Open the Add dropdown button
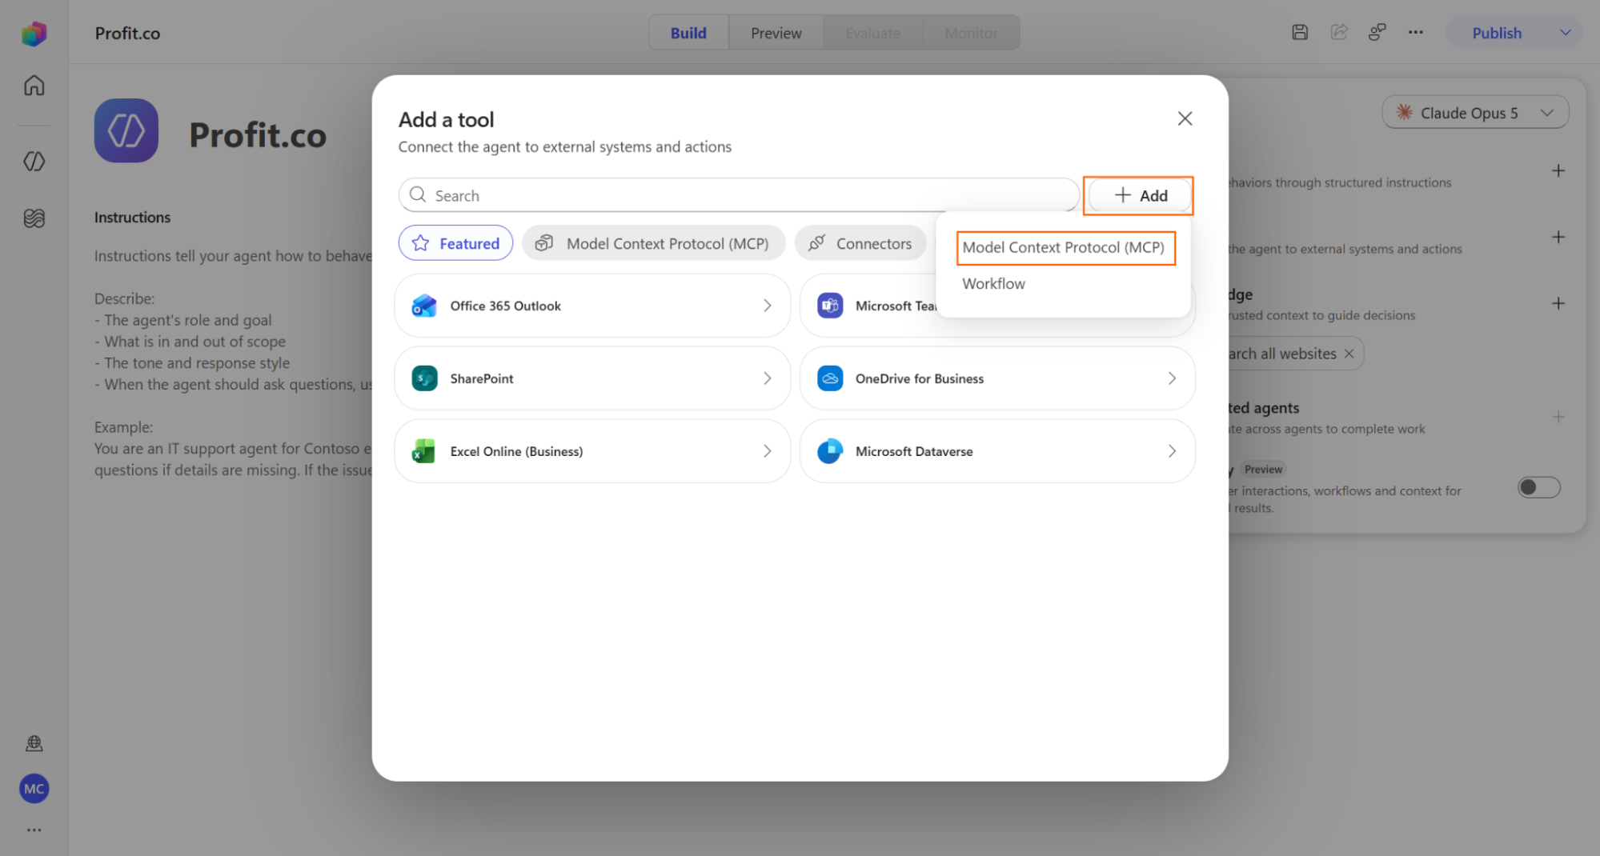This screenshot has height=856, width=1600. (1140, 195)
